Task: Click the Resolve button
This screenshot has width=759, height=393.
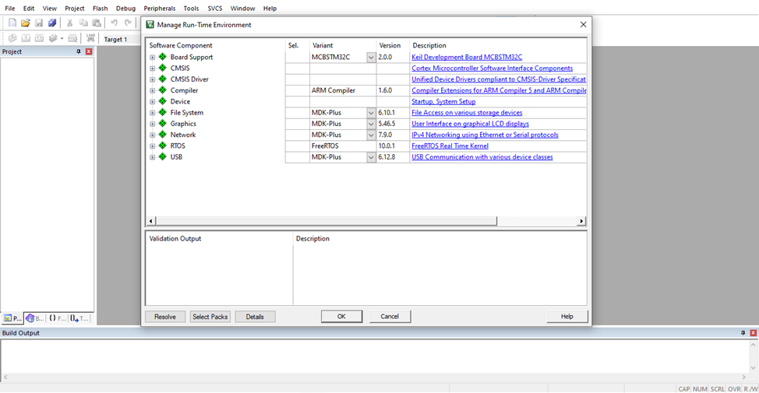Action: (165, 317)
